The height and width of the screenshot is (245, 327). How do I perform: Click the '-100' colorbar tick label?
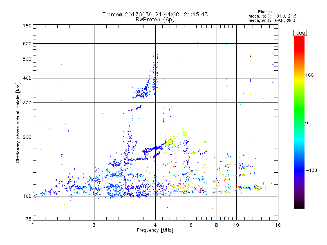coord(311,170)
